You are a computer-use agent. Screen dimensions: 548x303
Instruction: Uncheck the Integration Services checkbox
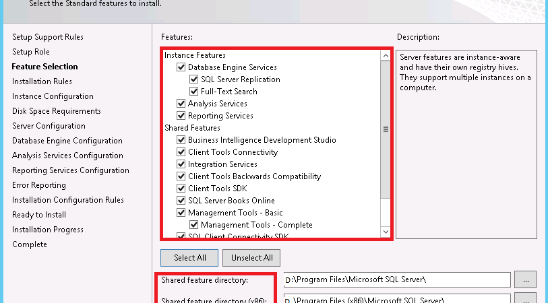(181, 164)
